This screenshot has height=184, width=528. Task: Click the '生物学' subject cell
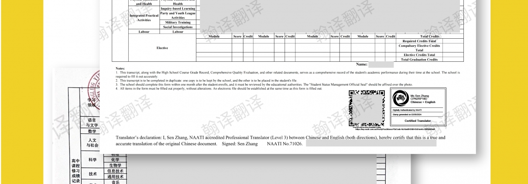pyautogui.click(x=115, y=165)
